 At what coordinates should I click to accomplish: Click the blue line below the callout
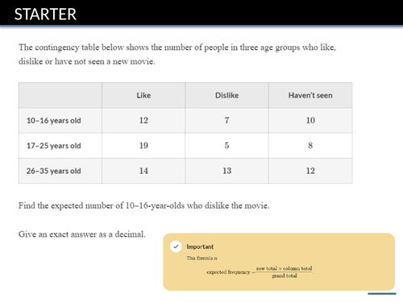coord(382,294)
